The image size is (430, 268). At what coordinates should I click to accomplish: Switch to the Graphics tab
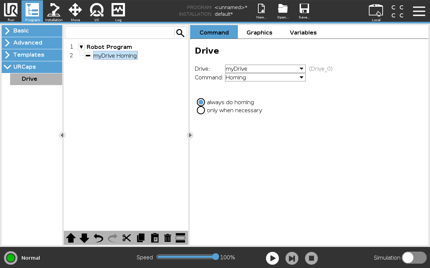point(259,32)
